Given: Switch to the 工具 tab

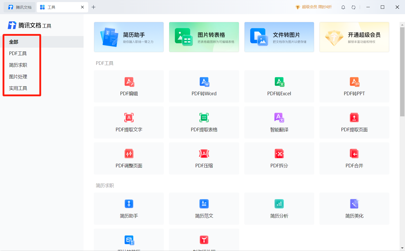Looking at the screenshot, I should (x=62, y=7).
